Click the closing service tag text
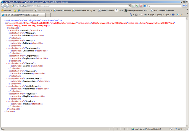 point(10,112)
